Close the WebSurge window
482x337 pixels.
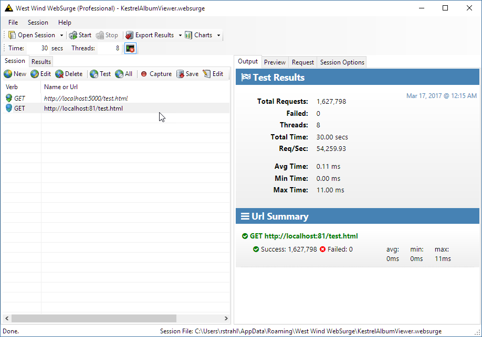coord(469,8)
